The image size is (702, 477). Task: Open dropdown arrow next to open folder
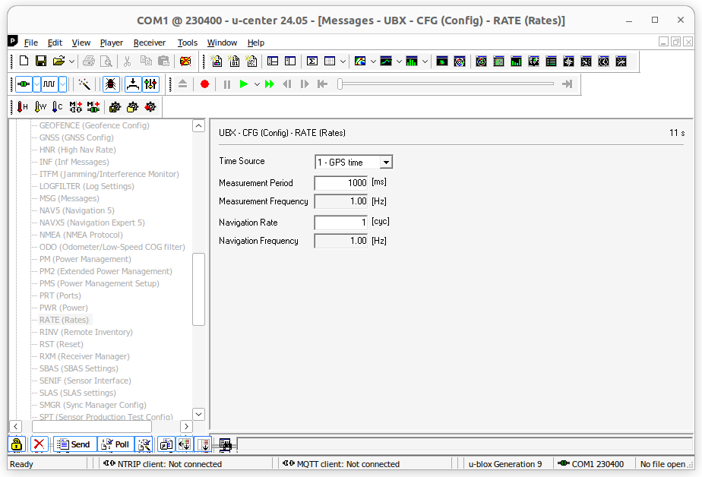[71, 62]
